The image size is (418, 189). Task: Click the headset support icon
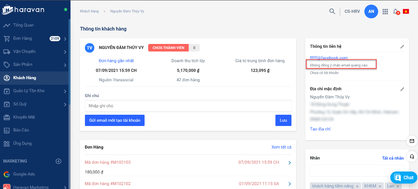tap(411, 156)
